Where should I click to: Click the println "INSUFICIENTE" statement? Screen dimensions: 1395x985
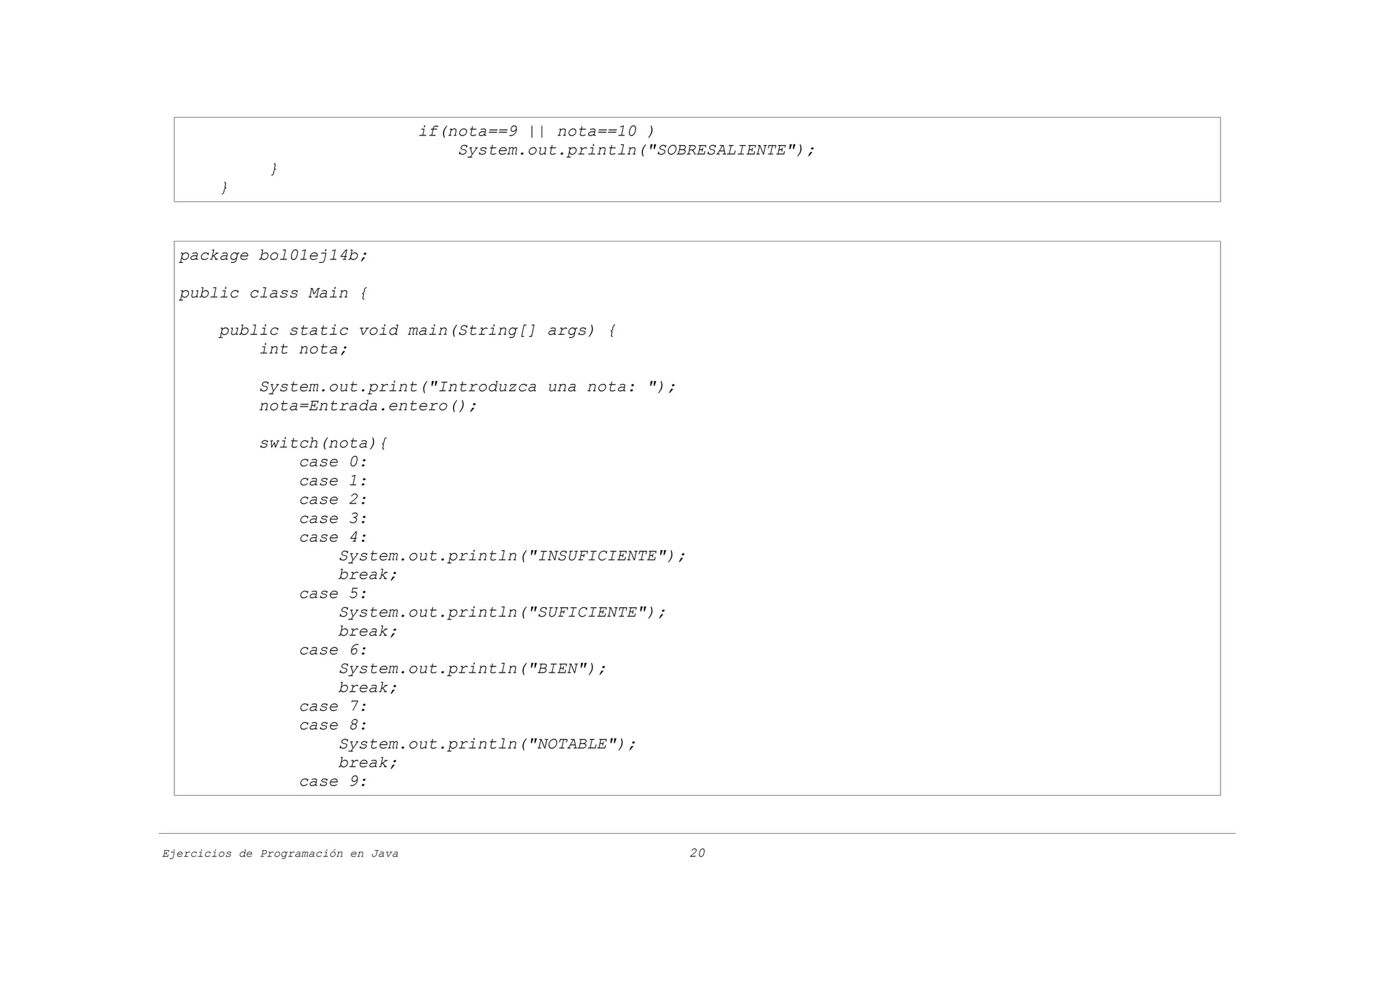click(x=512, y=556)
